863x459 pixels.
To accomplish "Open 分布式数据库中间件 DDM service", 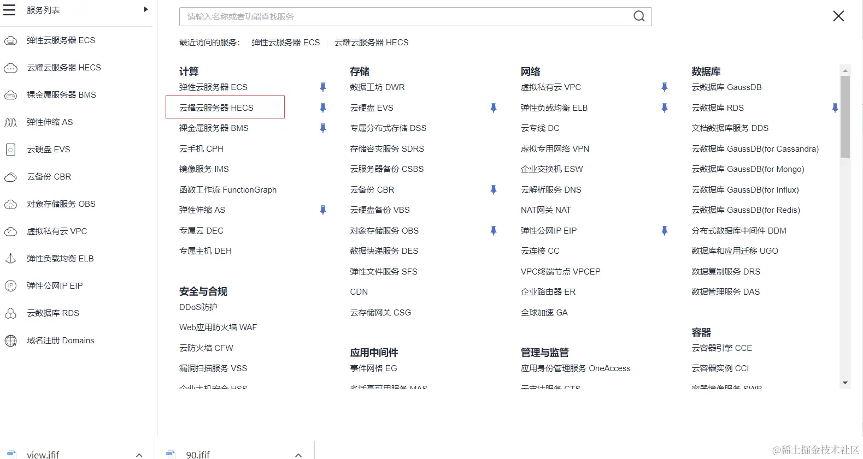I will point(739,231).
